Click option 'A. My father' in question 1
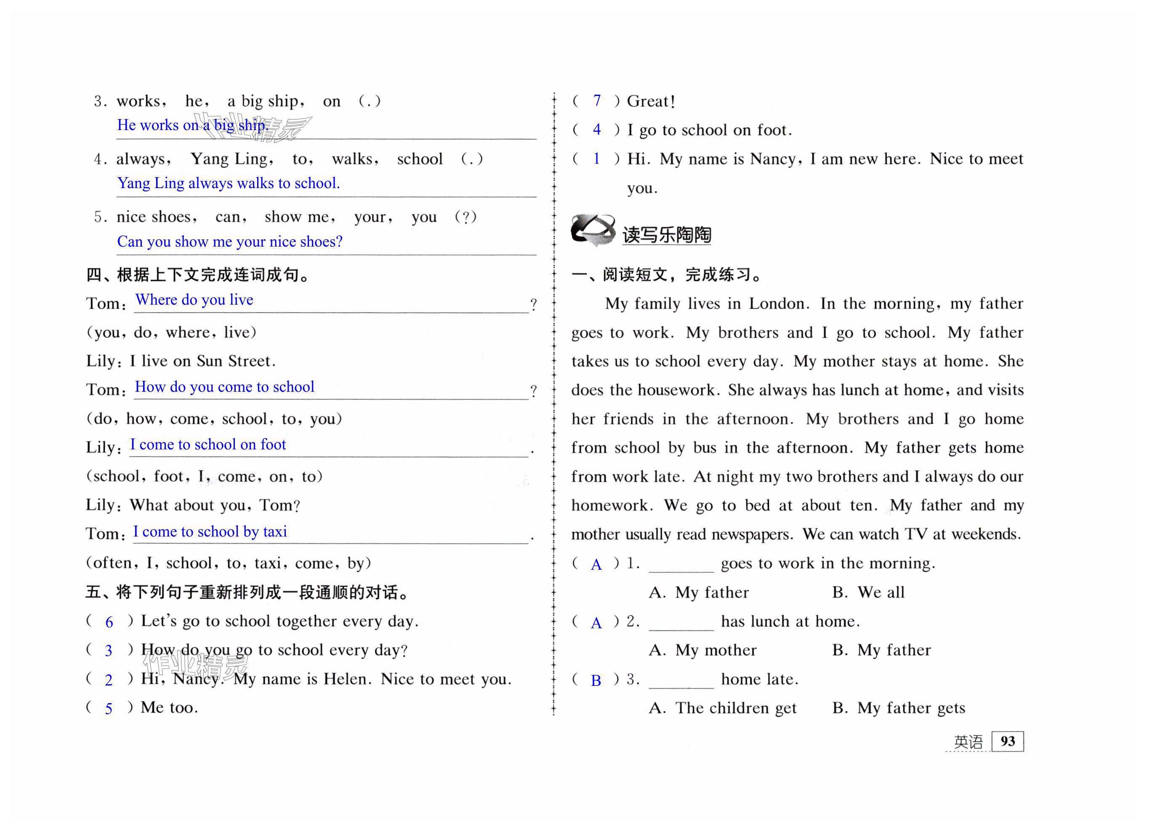Viewport: 1149px width, 834px height. pyautogui.click(x=699, y=592)
